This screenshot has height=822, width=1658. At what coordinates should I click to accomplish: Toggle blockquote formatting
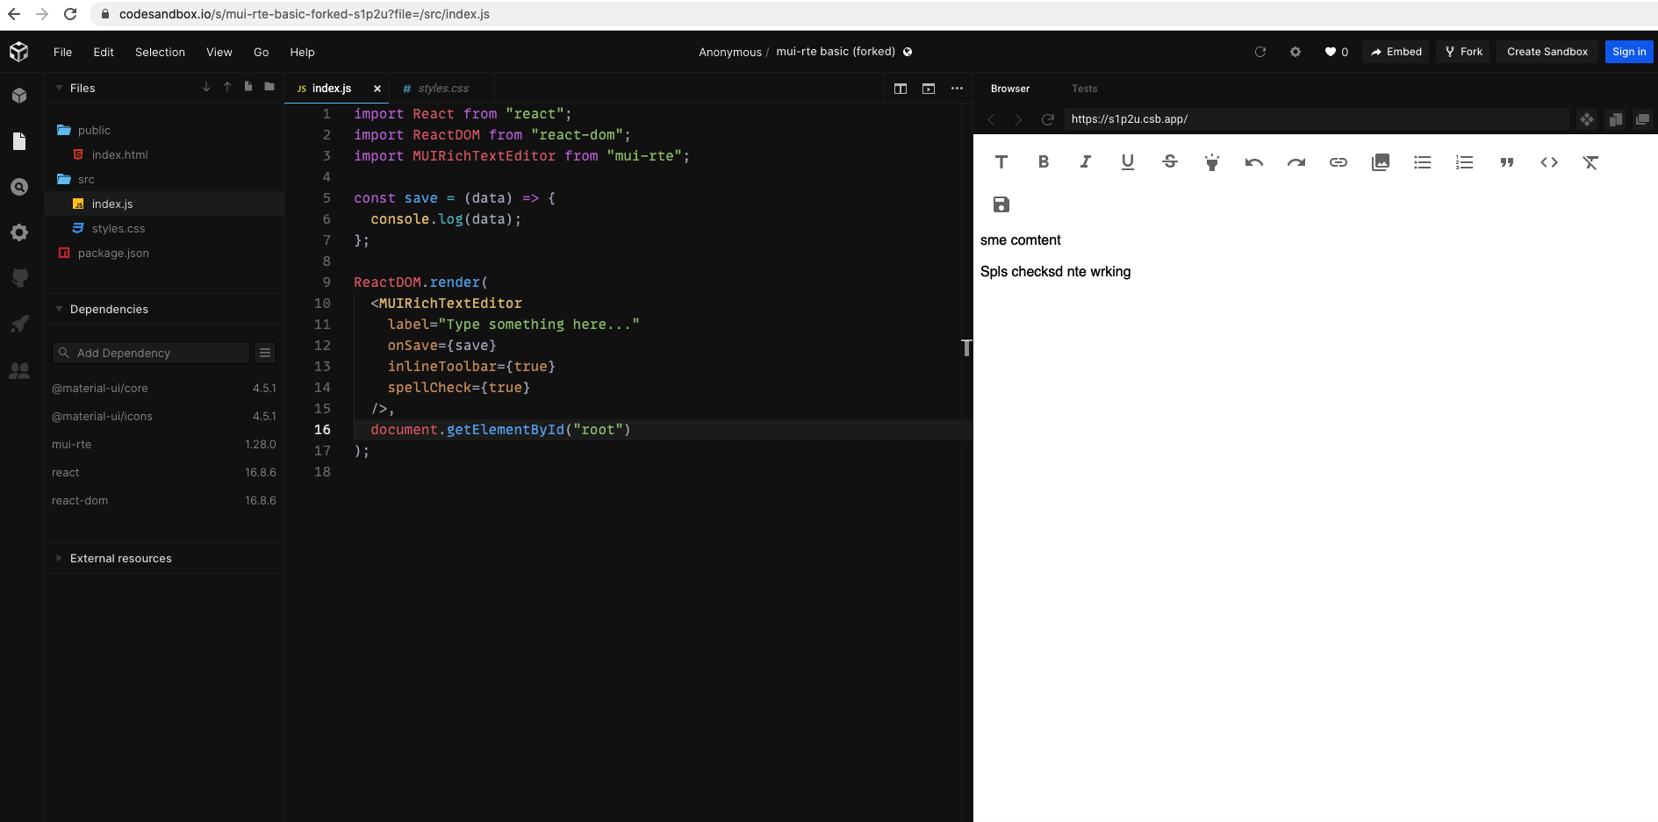(x=1506, y=161)
